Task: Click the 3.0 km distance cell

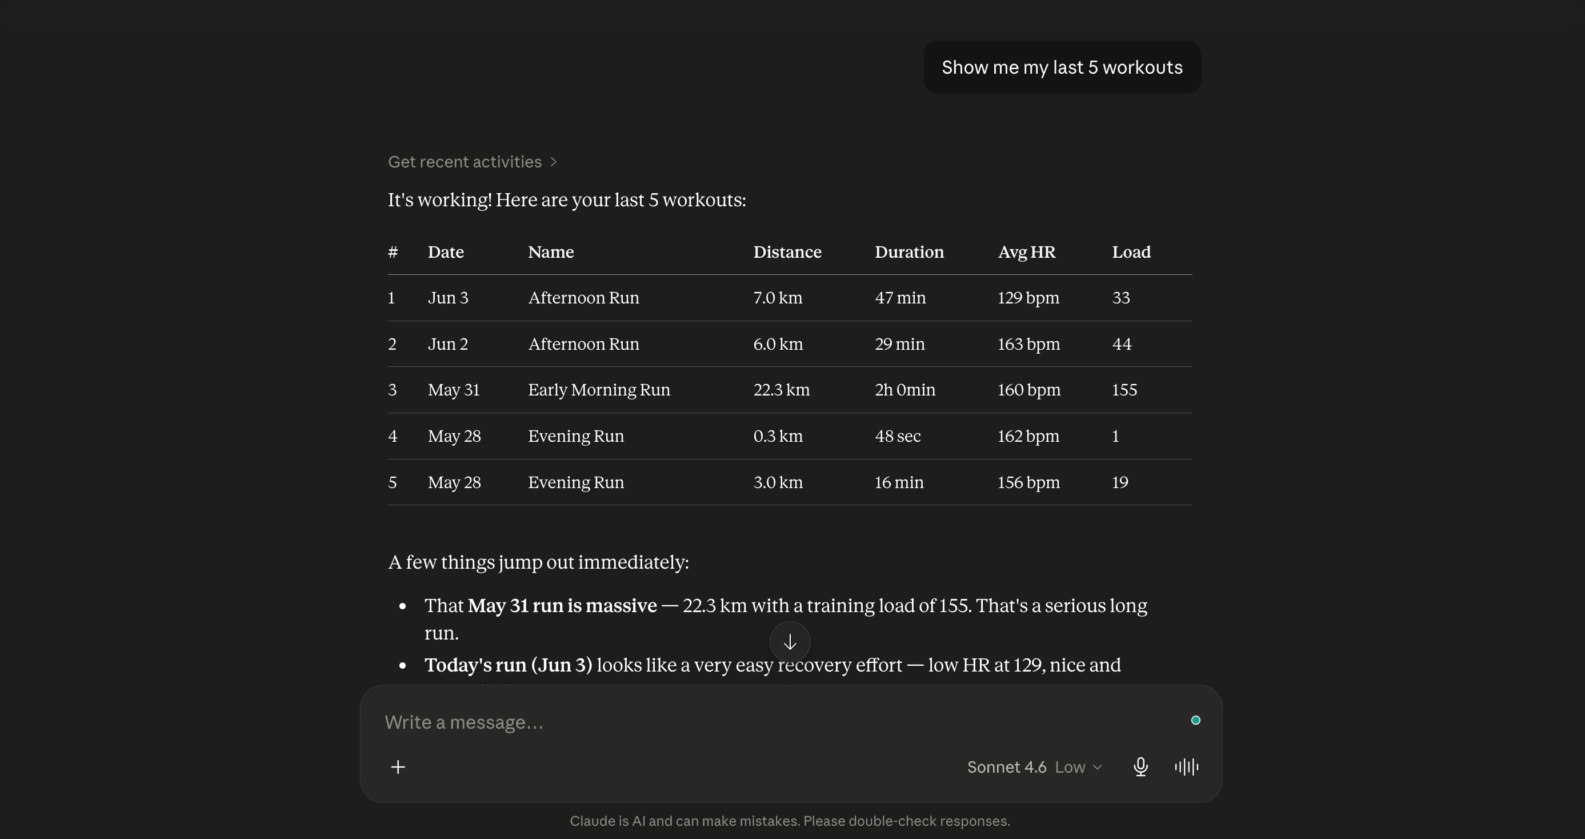Action: (x=778, y=482)
